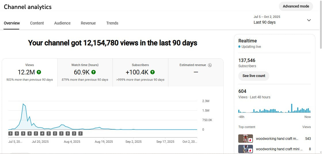This screenshot has width=322, height=154.
Task: Click the Advanced mode button
Action: [x=296, y=6]
